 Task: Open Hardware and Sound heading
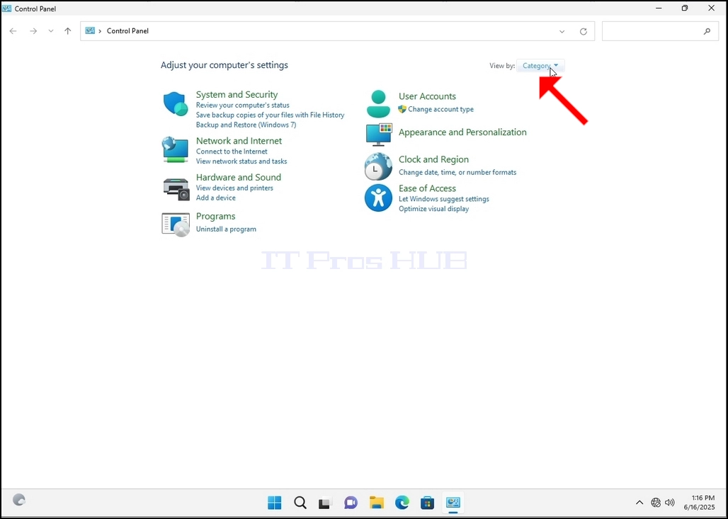[238, 177]
